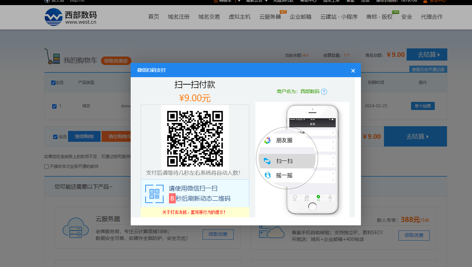Open the 关于打击洗钱、套现等行为的提示 link
The height and width of the screenshot is (267, 472).
tap(194, 212)
